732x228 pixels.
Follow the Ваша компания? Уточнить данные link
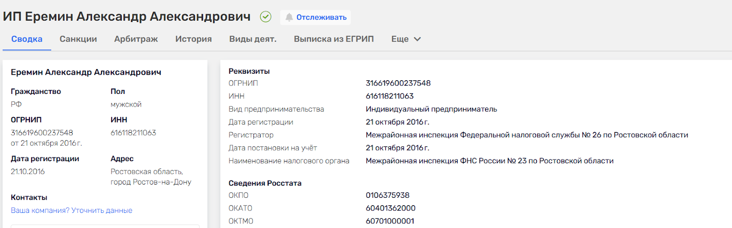coord(71,211)
